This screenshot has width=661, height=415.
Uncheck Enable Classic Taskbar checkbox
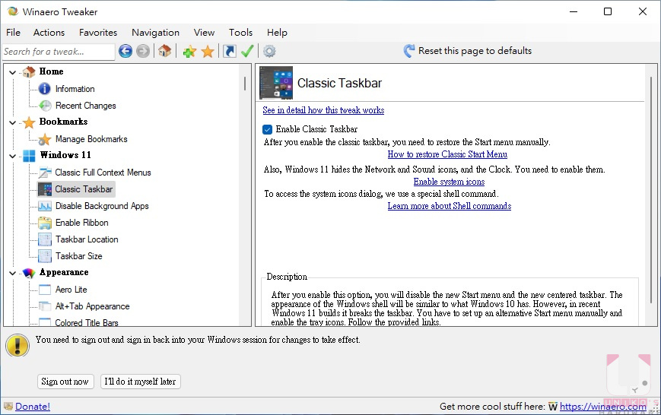(x=267, y=129)
